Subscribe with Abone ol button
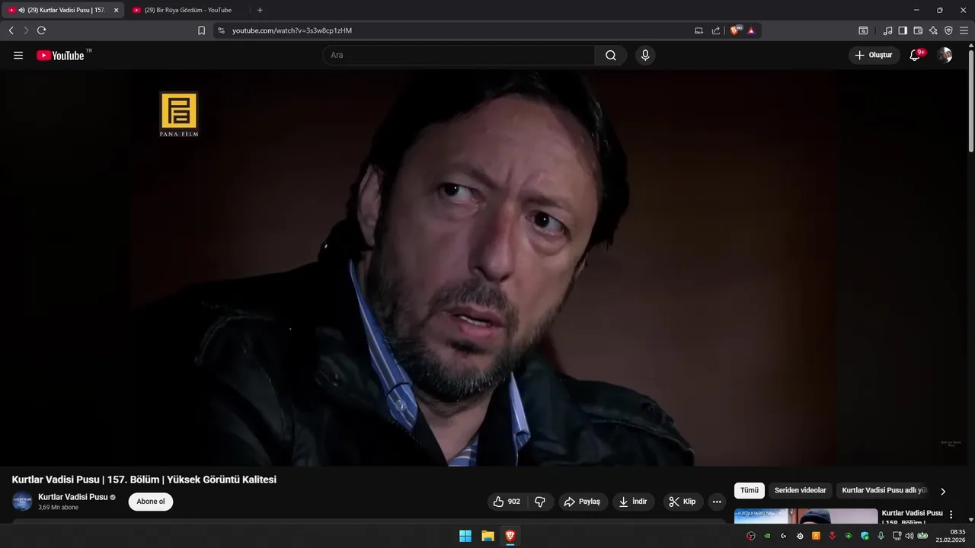 [x=151, y=502]
